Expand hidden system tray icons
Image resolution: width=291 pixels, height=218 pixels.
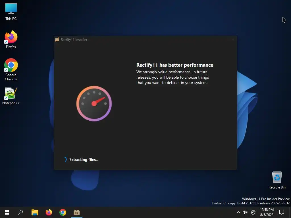point(238,212)
